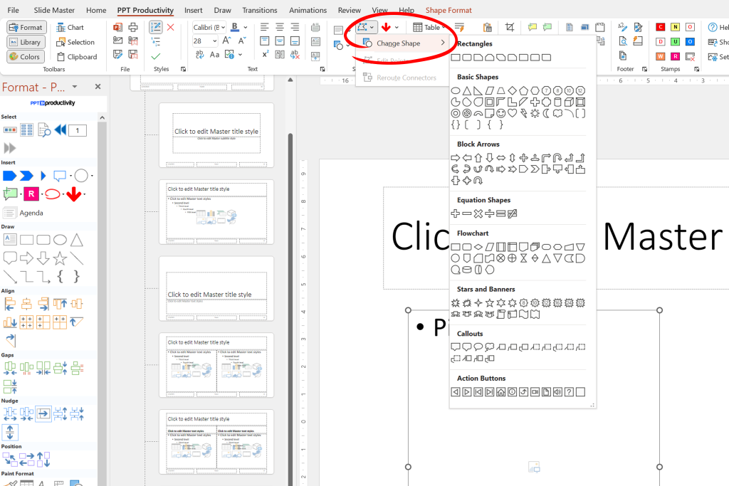Insert the blue pentagon arrow shape
The width and height of the screenshot is (729, 486).
point(10,176)
